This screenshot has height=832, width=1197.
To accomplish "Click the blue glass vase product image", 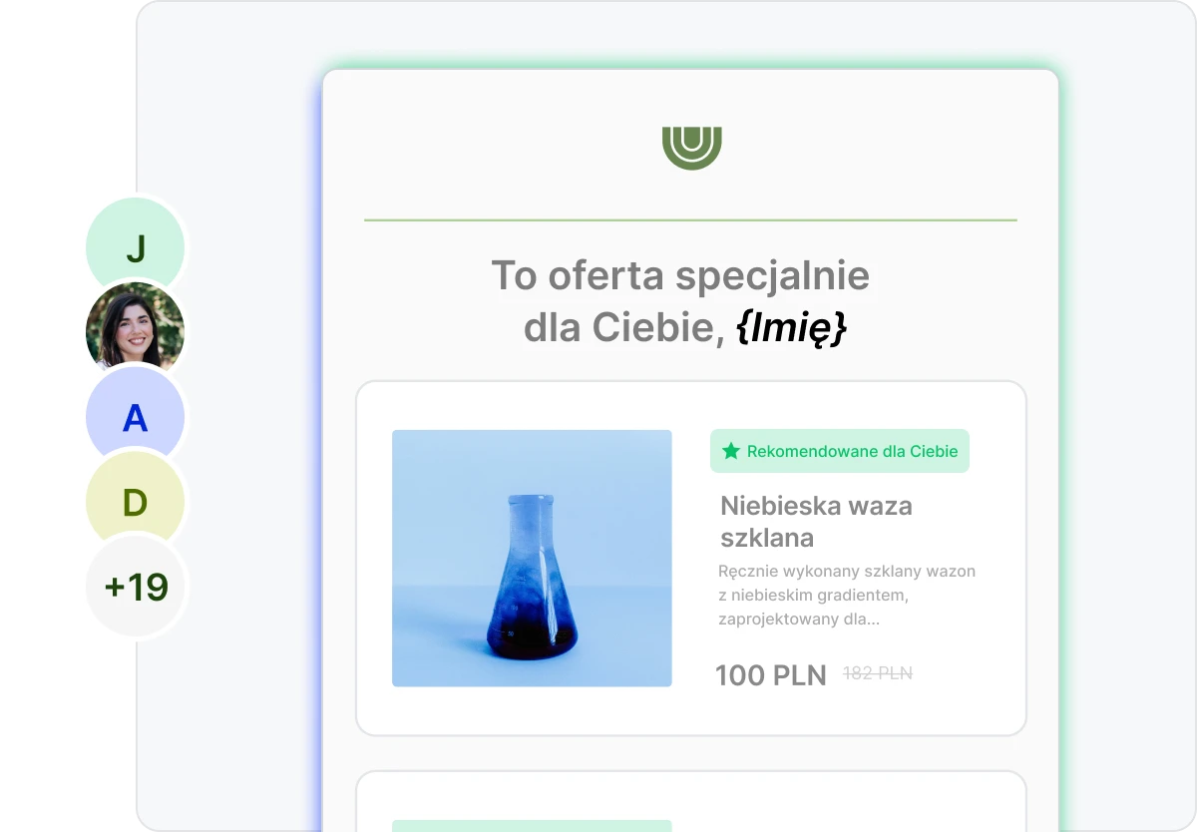I will (532, 558).
